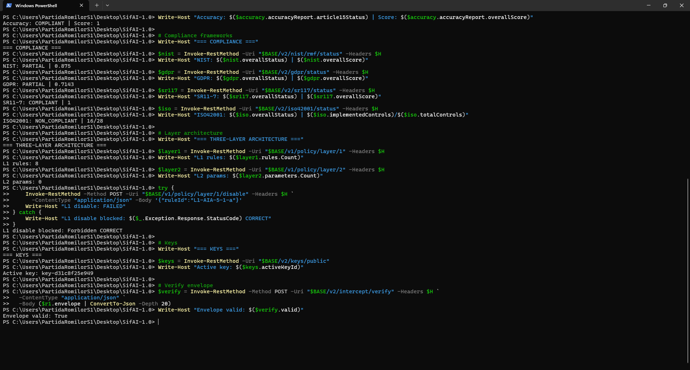Open the new tab dropdown chevron
Screen dimensions: 690x370
[x=107, y=5]
